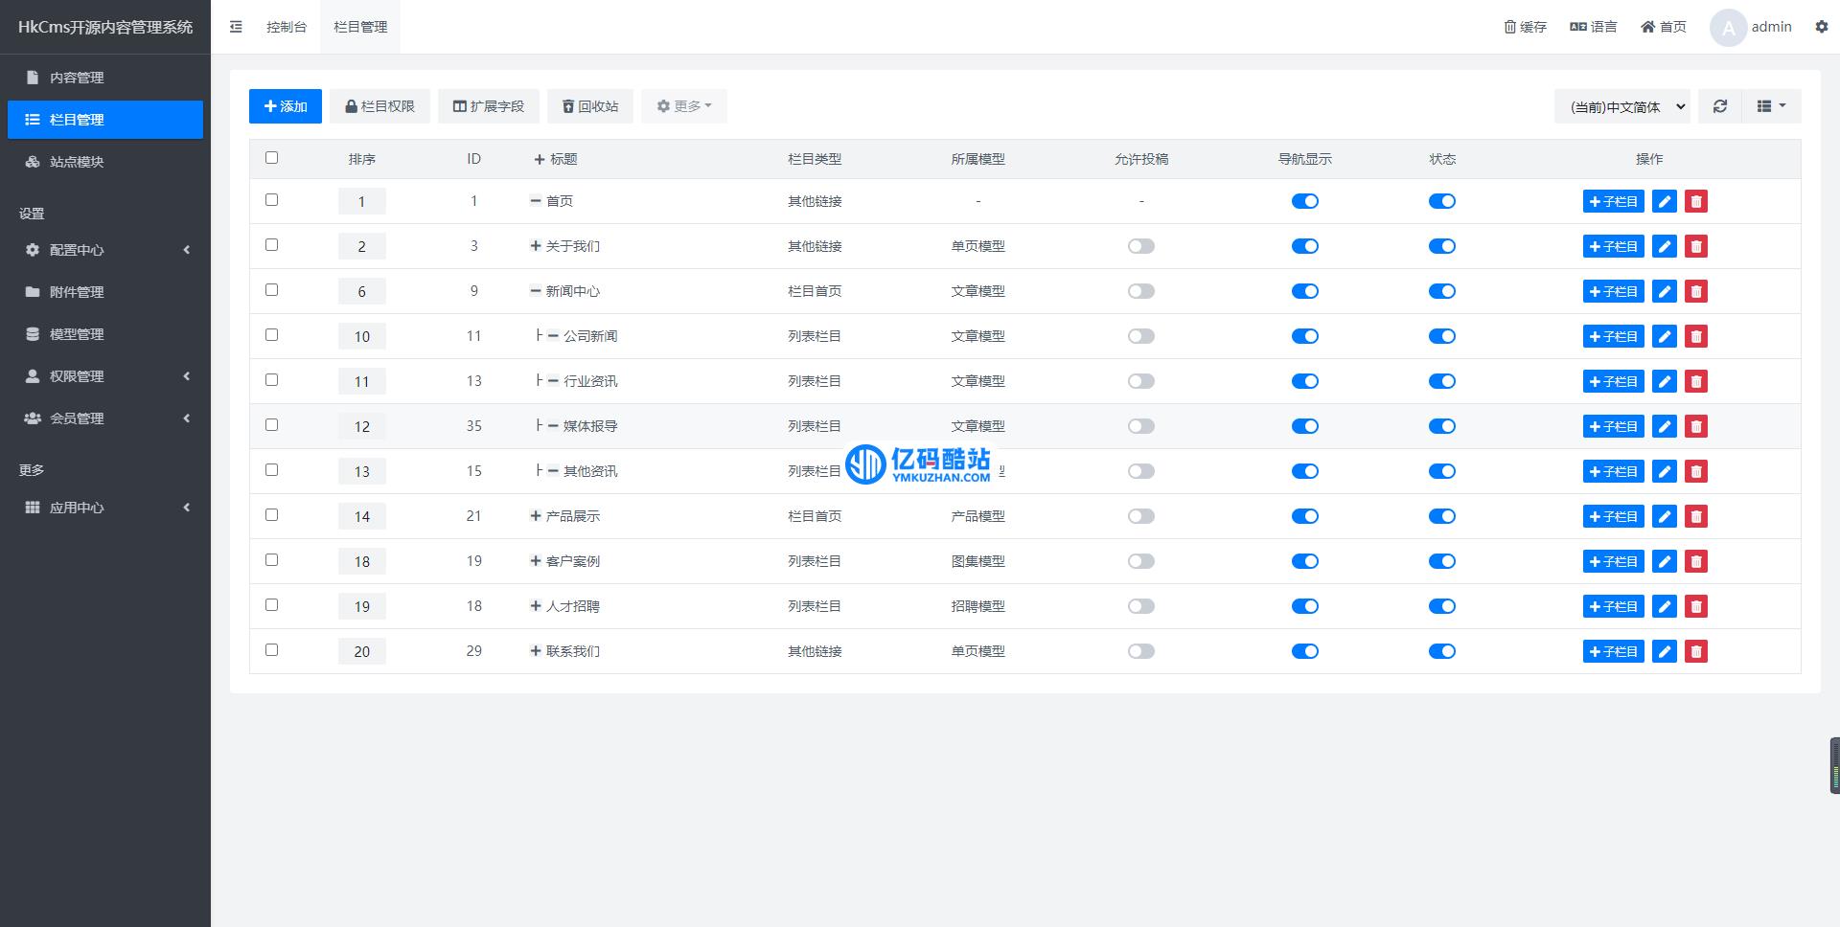Click the sort order field showing 20

point(362,651)
